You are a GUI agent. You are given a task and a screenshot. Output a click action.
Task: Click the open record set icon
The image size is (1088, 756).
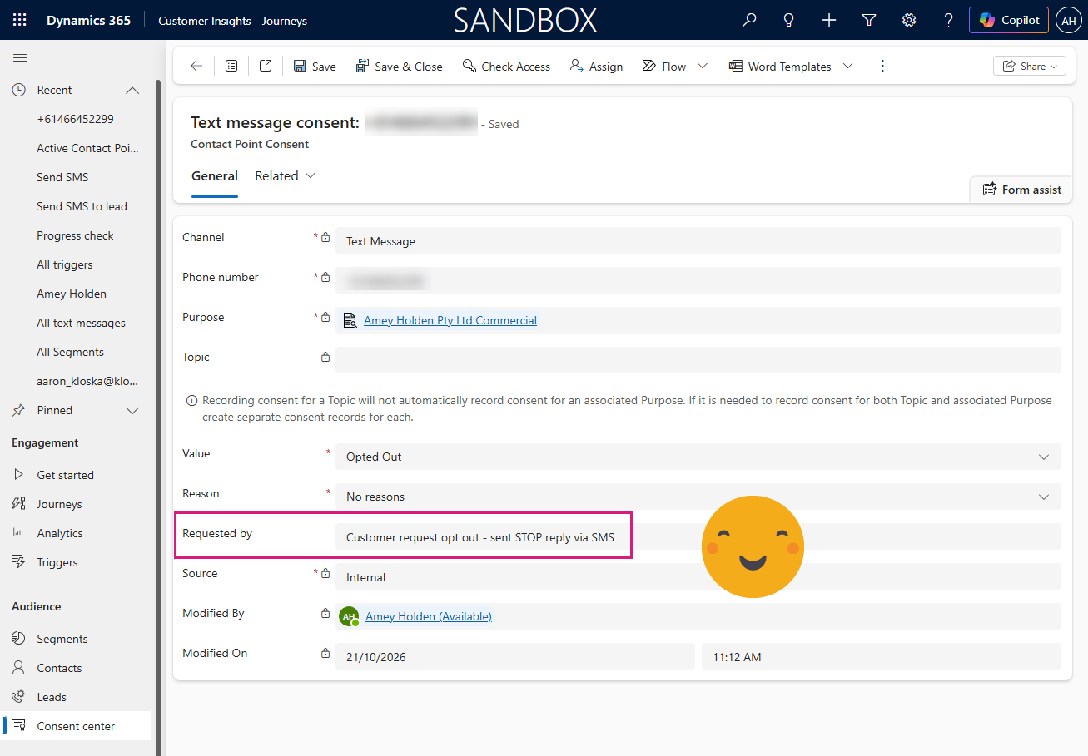pyautogui.click(x=231, y=66)
